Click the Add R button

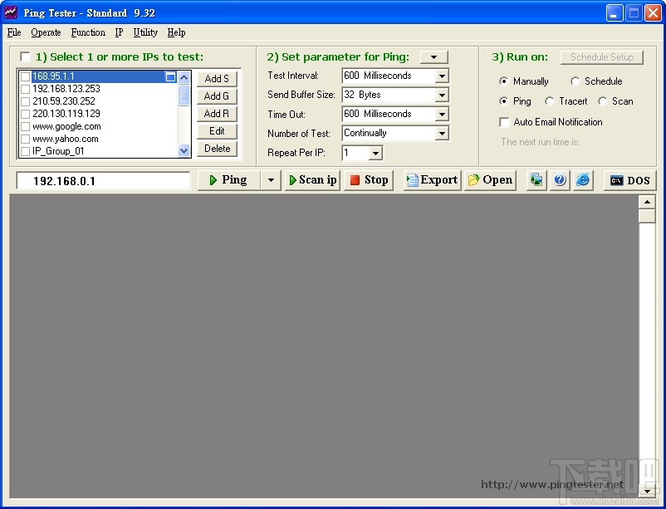click(x=217, y=114)
